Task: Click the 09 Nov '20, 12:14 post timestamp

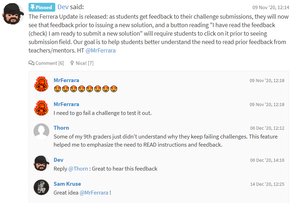Action: [x=270, y=7]
